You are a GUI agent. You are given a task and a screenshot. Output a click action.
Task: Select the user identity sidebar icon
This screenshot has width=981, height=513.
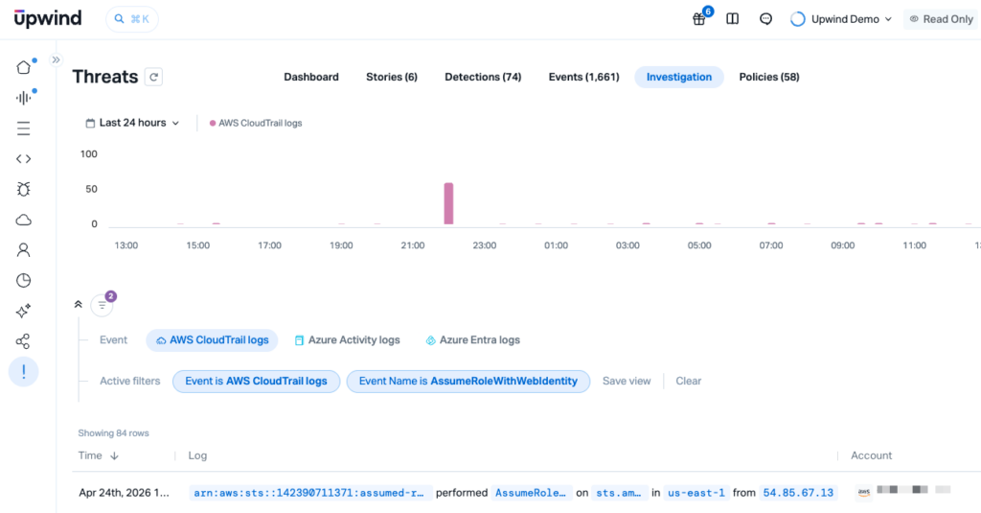[x=23, y=250]
